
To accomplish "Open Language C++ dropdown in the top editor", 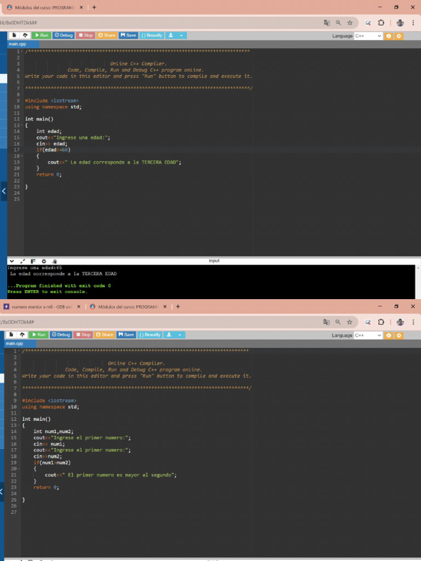I will pos(368,36).
